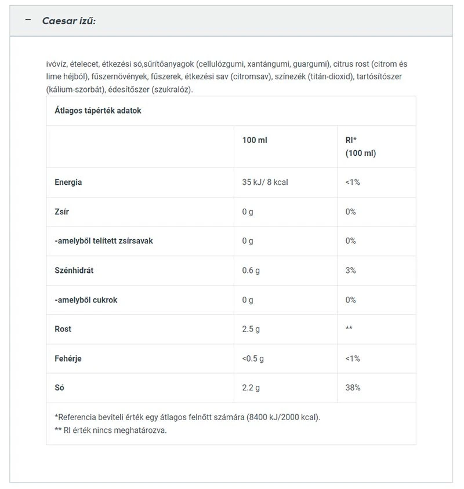Screen dimensions: 464x489
Task: Select the Rost row label
Action: coord(63,329)
